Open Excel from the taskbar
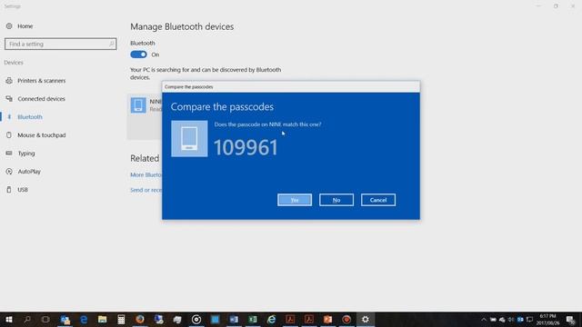 point(253,319)
